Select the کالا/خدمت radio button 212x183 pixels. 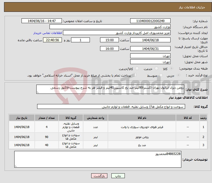tap(137, 69)
